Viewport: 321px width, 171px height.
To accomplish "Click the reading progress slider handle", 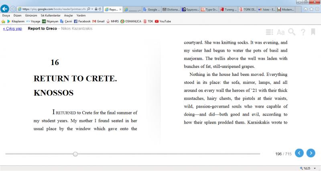I will (75, 154).
